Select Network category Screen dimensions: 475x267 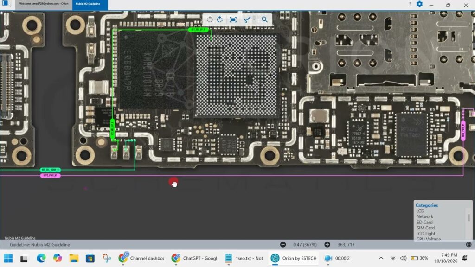(425, 216)
